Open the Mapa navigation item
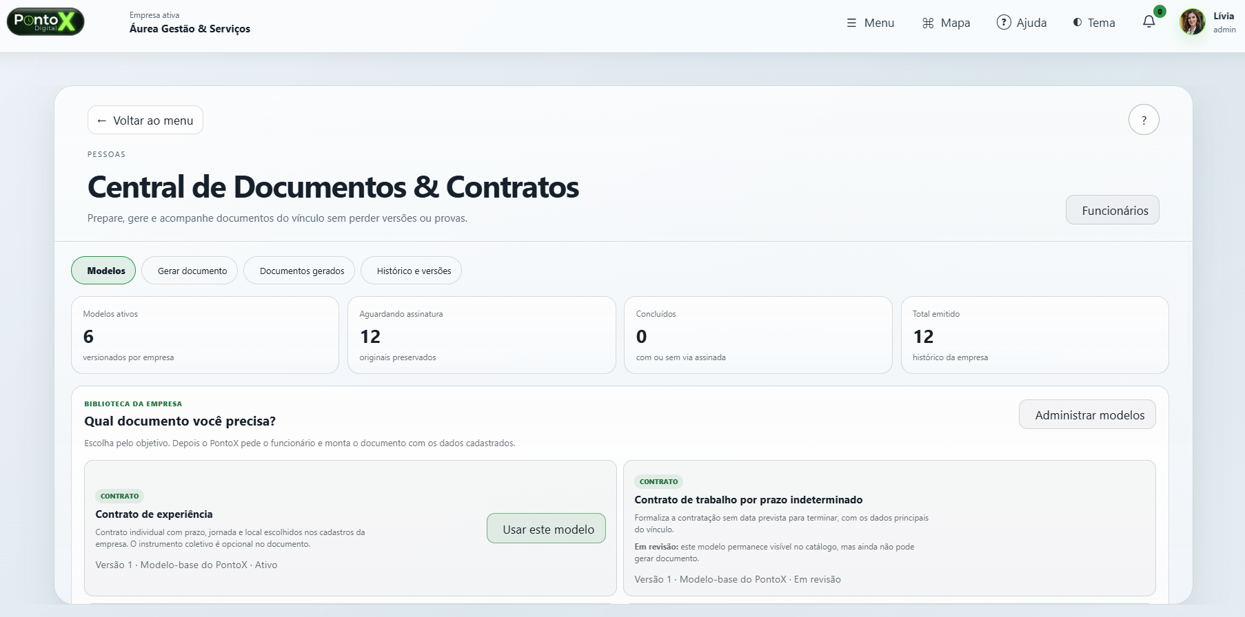The image size is (1245, 617). click(946, 23)
